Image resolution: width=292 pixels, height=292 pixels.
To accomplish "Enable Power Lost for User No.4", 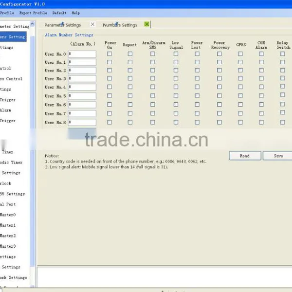I will (x=197, y=87).
